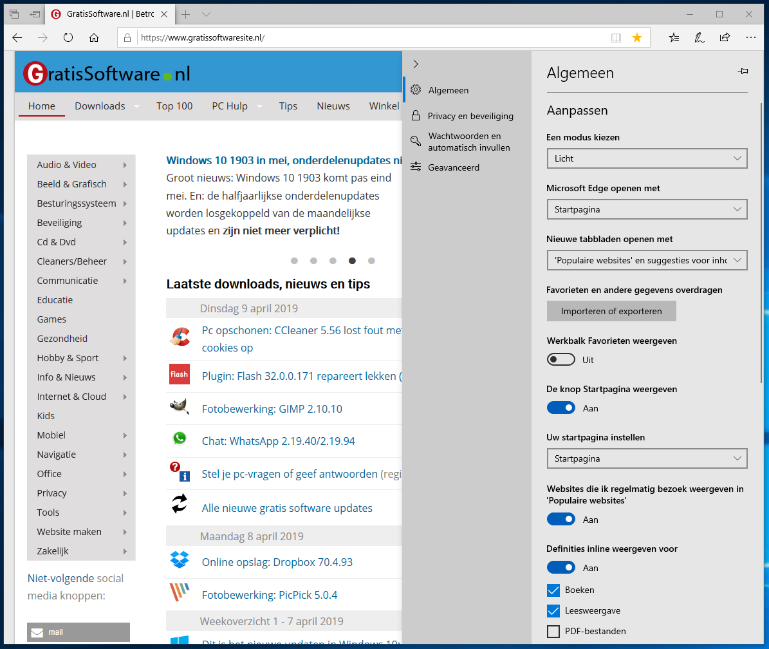Screen dimensions: 769x649
Task: Click the Importeren of exporteren button
Action: (611, 311)
